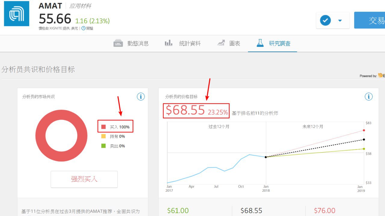385x216 pixels.
Task: Click the red donut consensus chart
Action: point(61,135)
